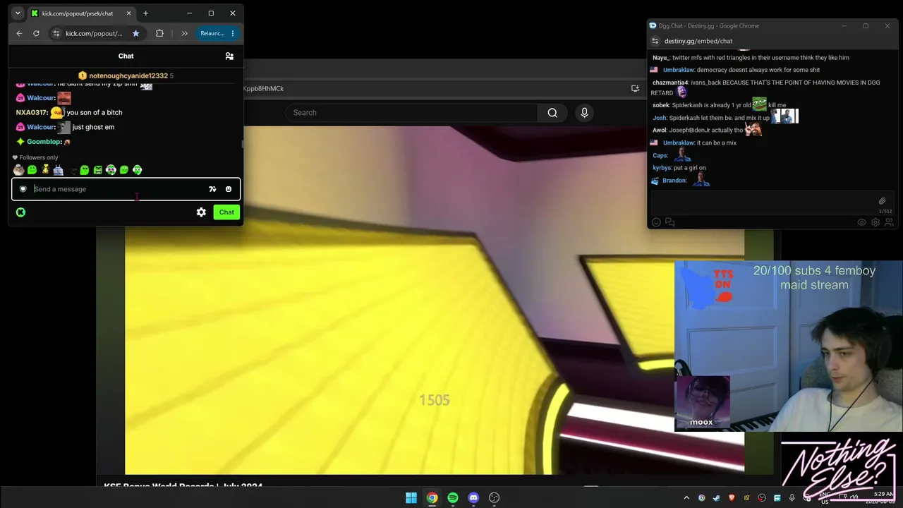Click the robot emote in Kick quick emotes
Screen dimensions: 903x508
tap(58, 170)
